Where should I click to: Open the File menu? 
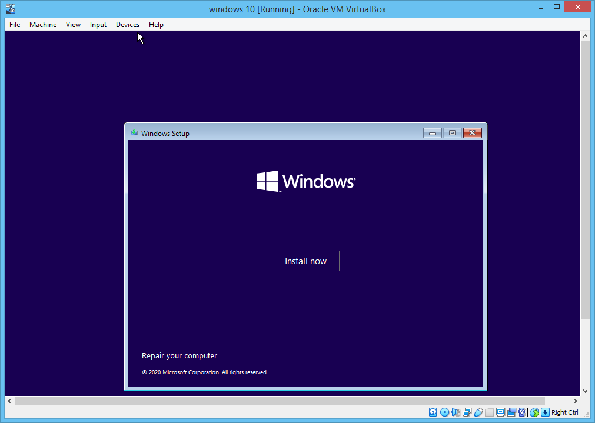[x=15, y=25]
